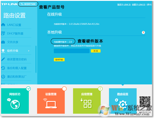Screen dimensions: 154x118
Task: Click the 浏览 browse button
Action: 96,51
